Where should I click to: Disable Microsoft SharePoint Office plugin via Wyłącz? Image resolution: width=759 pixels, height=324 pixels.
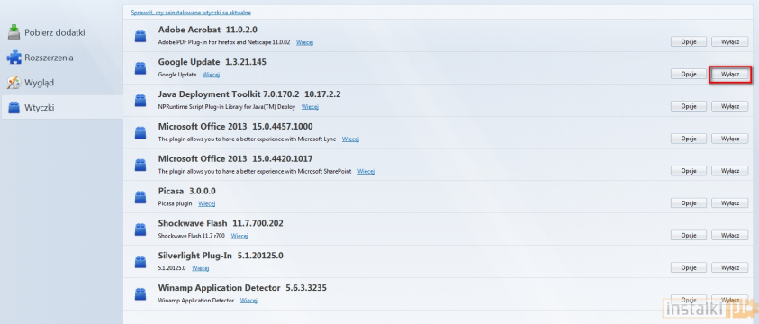point(729,171)
